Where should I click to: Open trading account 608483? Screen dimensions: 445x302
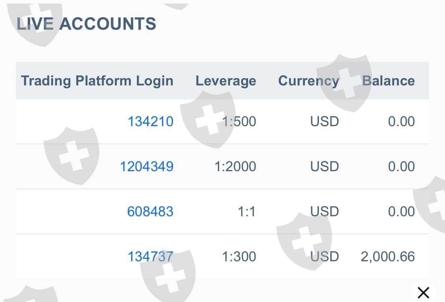tap(150, 212)
